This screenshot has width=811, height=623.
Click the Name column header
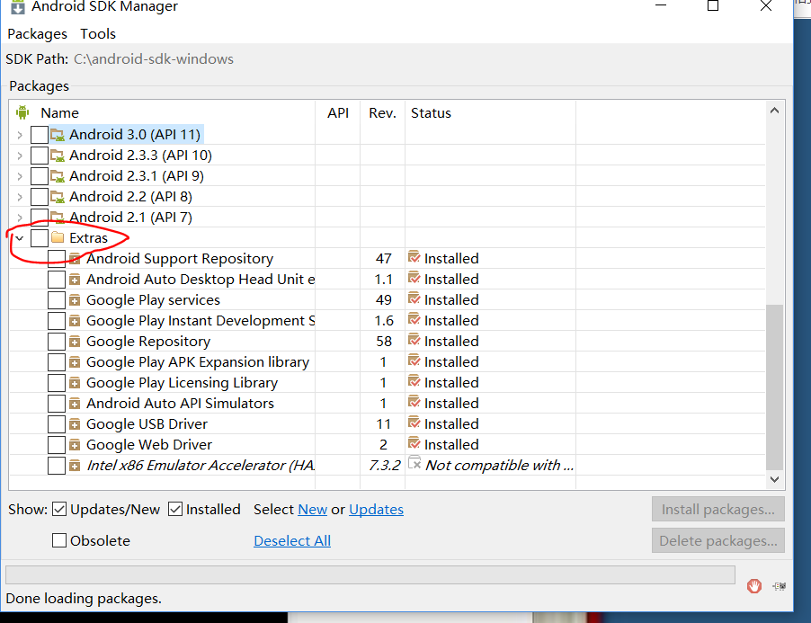point(60,112)
